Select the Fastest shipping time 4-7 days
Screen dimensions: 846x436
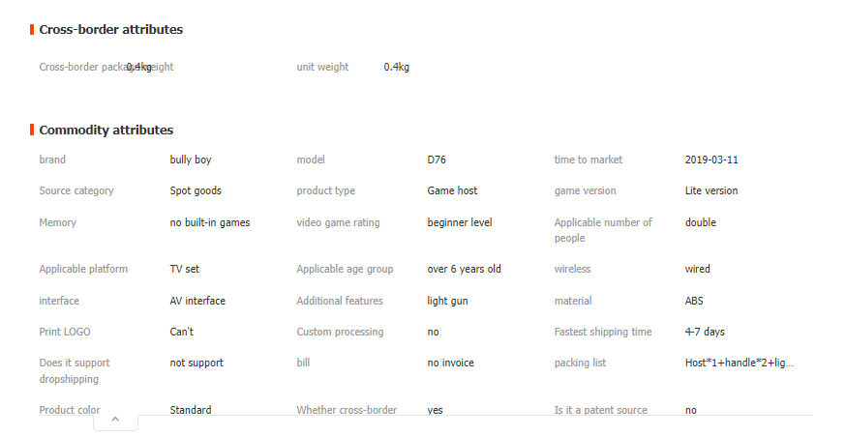705,332
